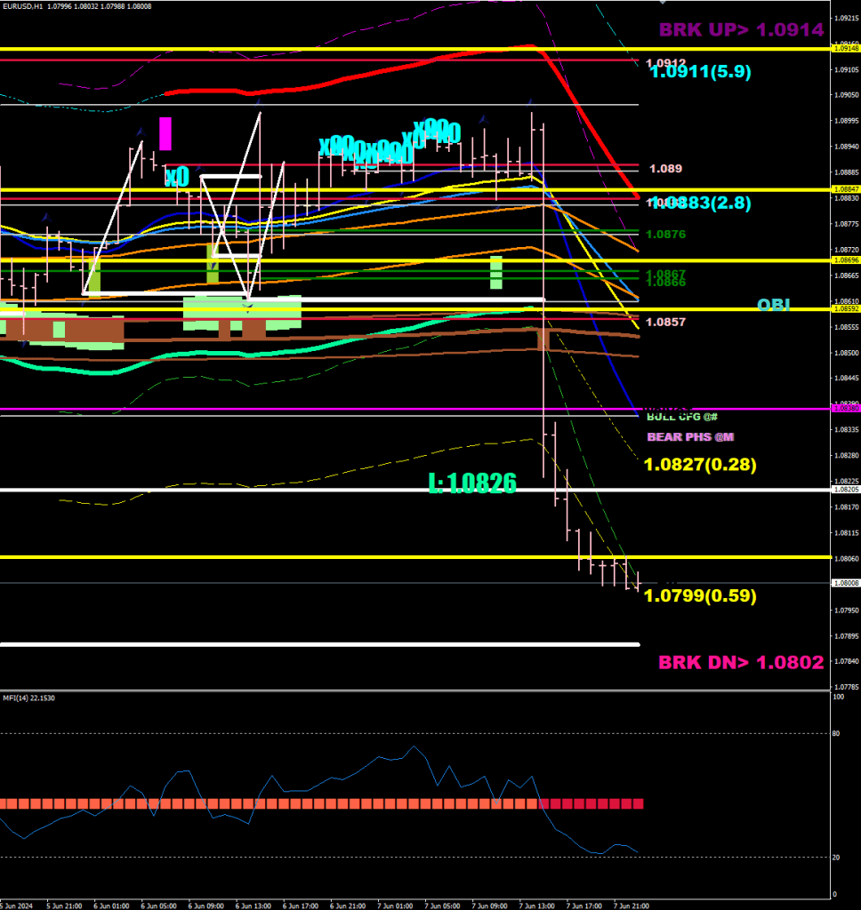Click the BEAR PHS @M status label
This screenshot has width=861, height=910.
click(689, 437)
